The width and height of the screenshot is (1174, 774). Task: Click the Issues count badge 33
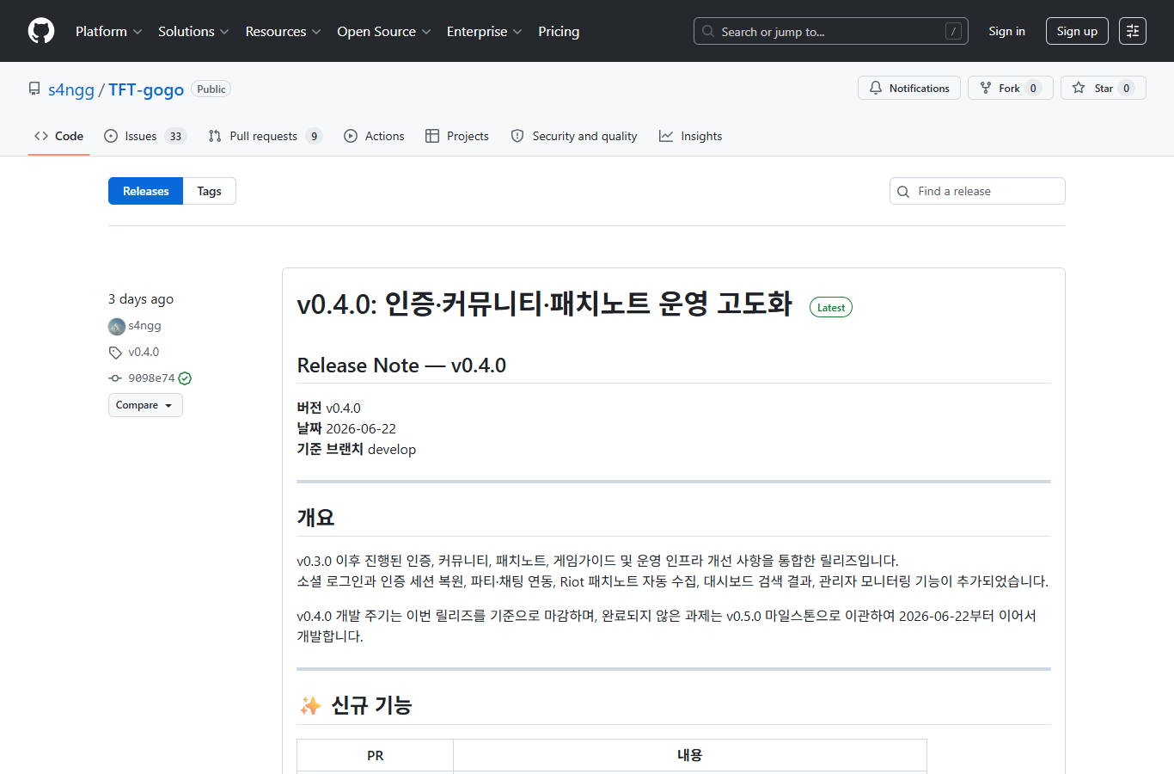click(x=175, y=136)
